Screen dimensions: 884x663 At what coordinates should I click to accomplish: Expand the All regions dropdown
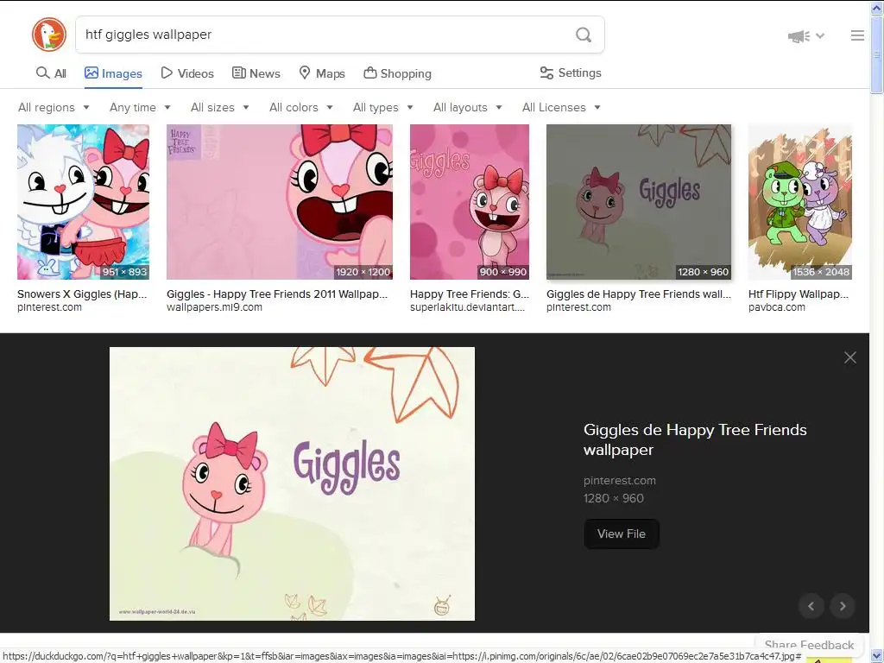tap(54, 107)
